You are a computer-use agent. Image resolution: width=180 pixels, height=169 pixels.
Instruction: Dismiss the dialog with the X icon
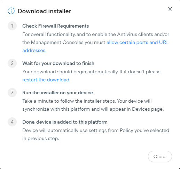(x=170, y=9)
